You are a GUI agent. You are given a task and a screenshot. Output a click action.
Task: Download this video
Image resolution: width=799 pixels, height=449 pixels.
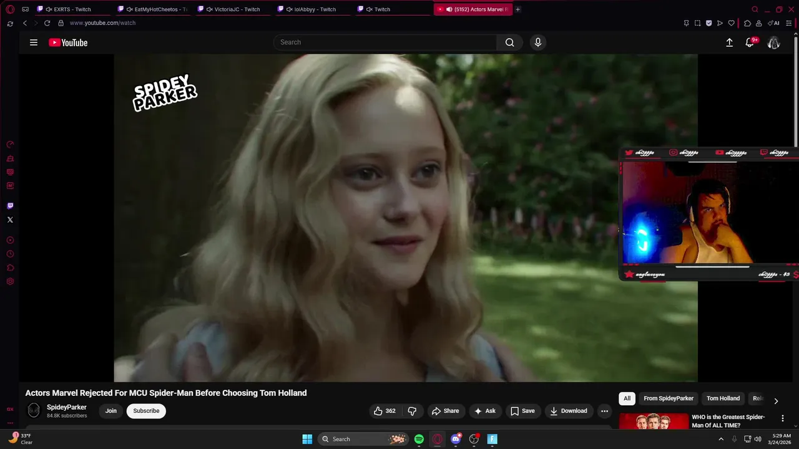click(x=569, y=411)
